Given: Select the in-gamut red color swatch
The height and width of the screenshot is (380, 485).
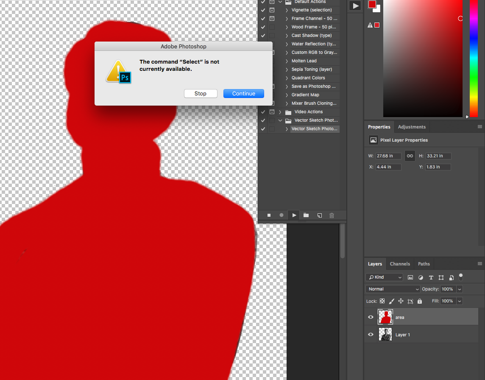Looking at the screenshot, I should tap(377, 25).
